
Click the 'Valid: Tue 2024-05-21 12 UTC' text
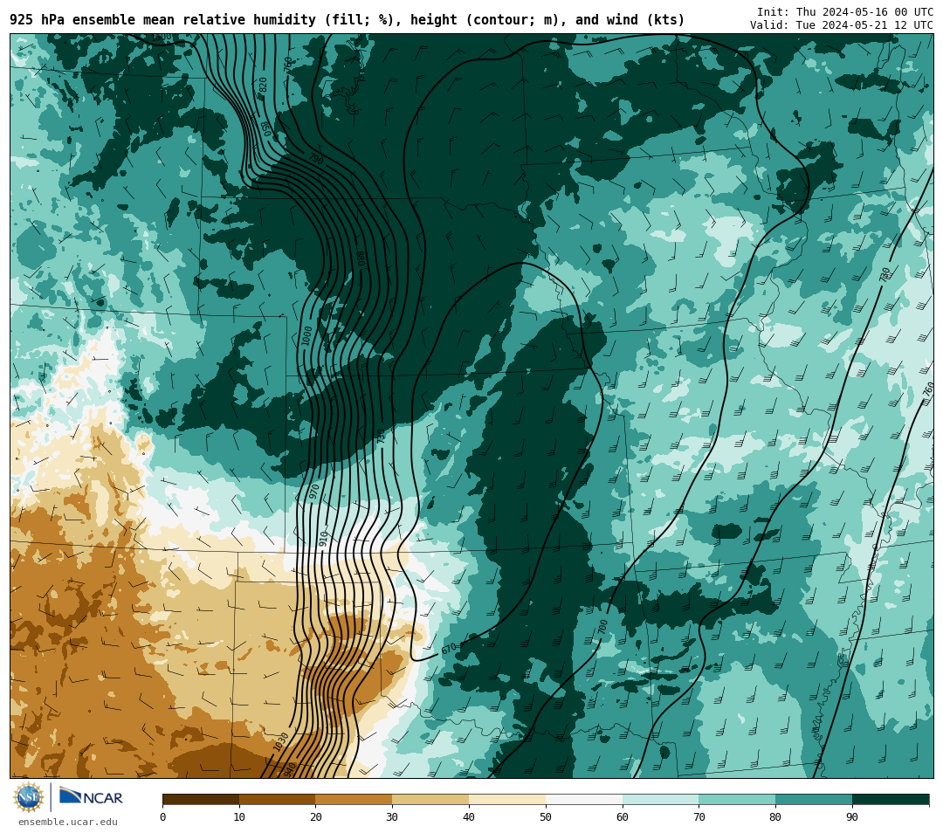point(842,25)
